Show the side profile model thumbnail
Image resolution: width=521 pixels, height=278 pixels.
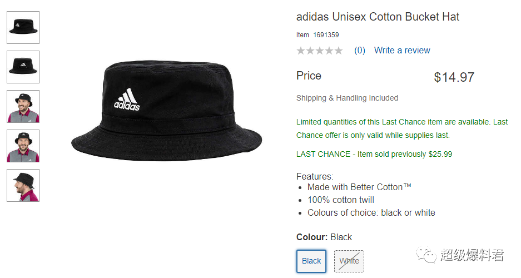tap(23, 185)
